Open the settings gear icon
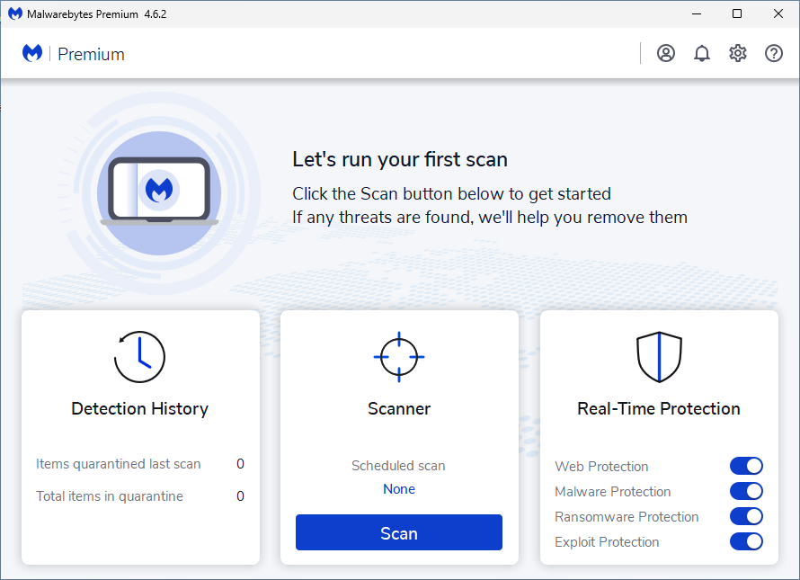 pyautogui.click(x=738, y=53)
